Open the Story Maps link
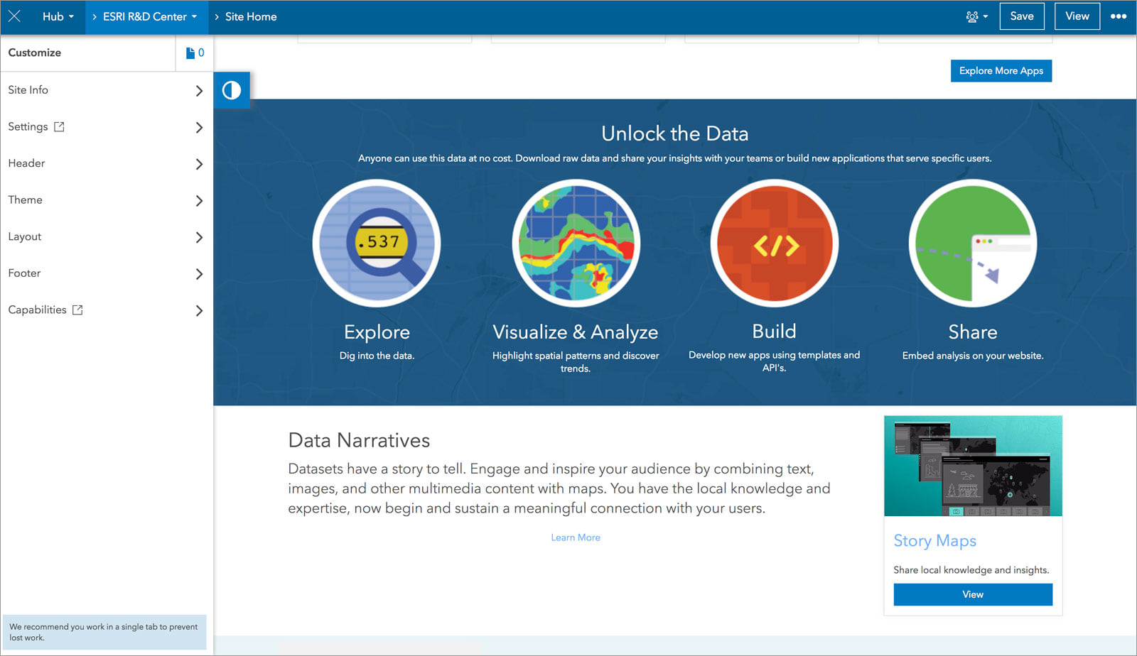The width and height of the screenshot is (1137, 656). pyautogui.click(x=935, y=541)
